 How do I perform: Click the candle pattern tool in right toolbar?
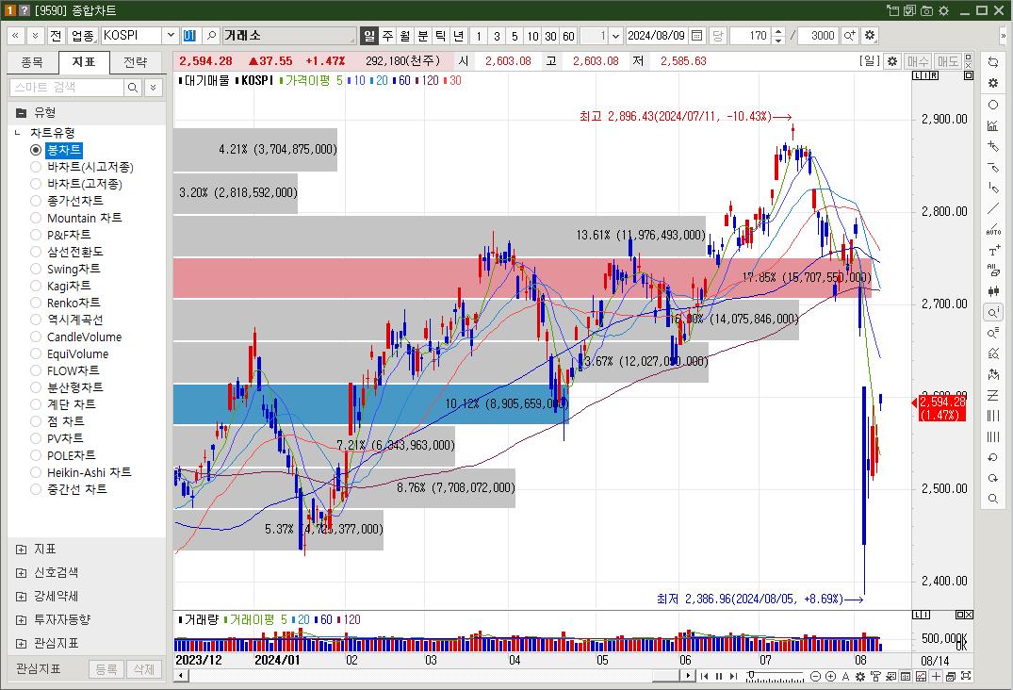[993, 291]
